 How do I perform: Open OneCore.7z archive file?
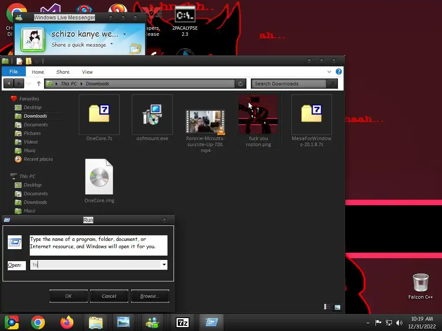(99, 118)
